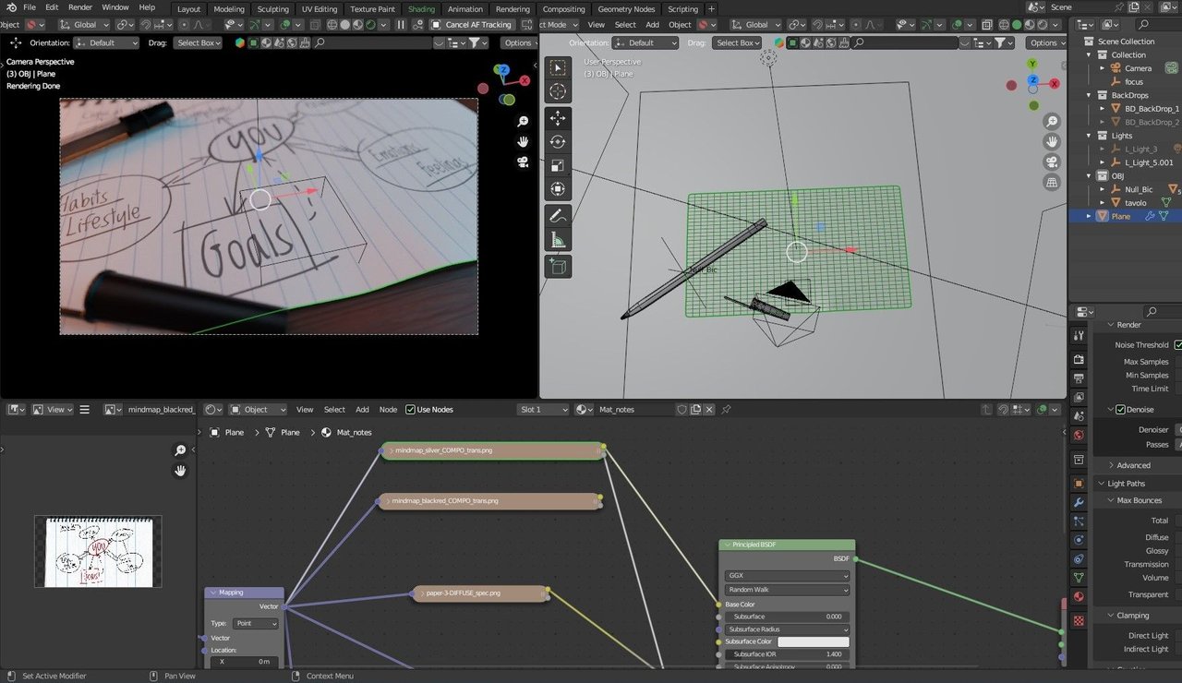Open the View Layer properties tab
The width and height of the screenshot is (1182, 683).
point(1079,398)
